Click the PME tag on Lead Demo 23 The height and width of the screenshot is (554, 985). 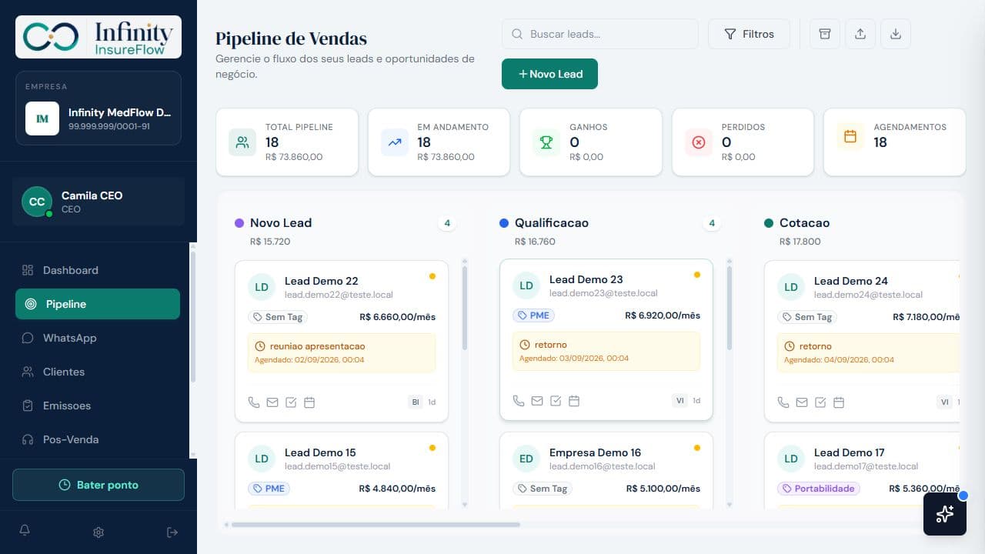[x=533, y=315]
